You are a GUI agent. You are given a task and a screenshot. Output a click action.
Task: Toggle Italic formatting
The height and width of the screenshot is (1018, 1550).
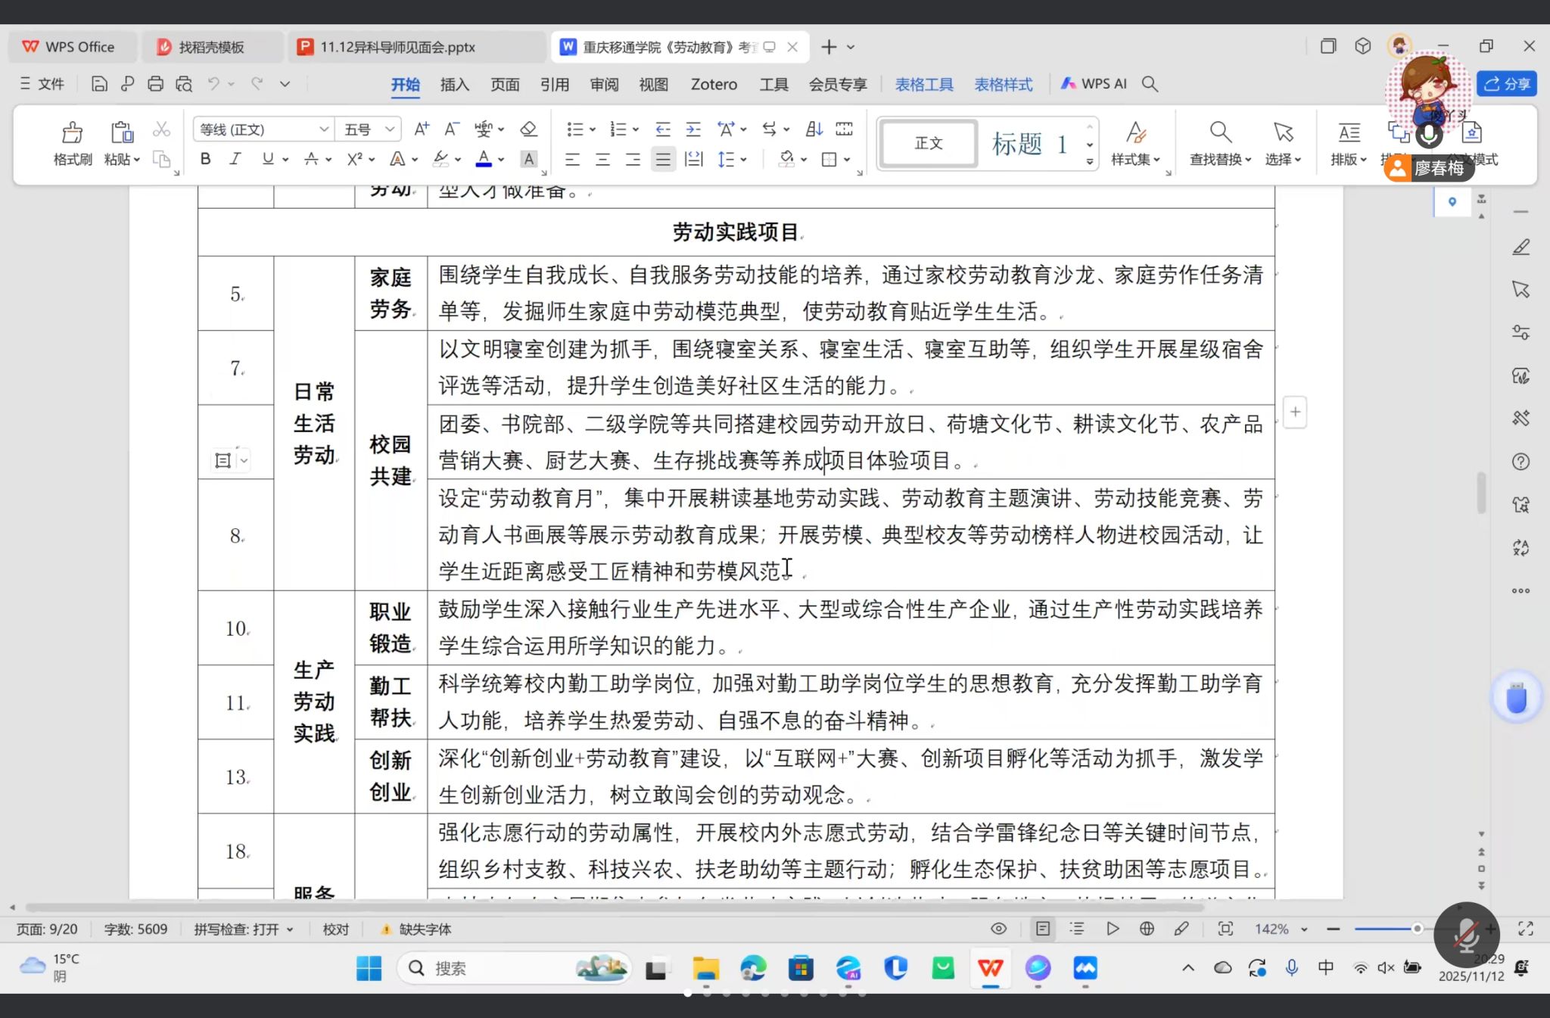coord(235,159)
